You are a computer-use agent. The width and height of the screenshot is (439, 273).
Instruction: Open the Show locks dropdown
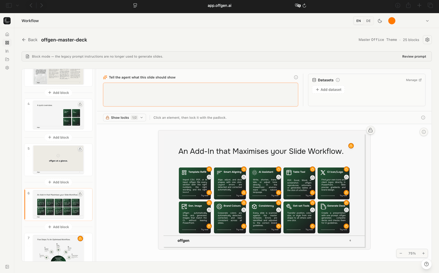124,118
